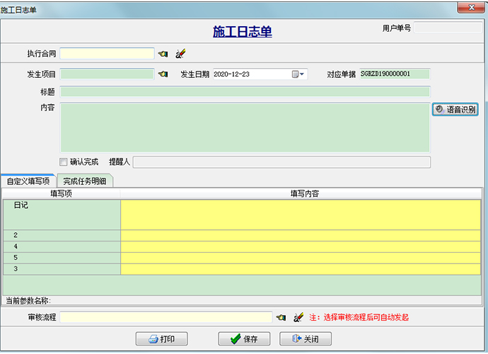Click the 审核流程 input field
Image resolution: width=488 pixels, height=354 pixels.
tap(165, 317)
